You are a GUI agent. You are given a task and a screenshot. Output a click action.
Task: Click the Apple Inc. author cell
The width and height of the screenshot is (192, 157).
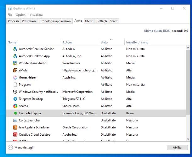69,77
